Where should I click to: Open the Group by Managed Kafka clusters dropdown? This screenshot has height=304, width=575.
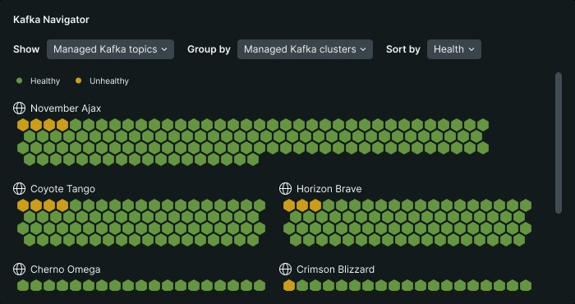[x=305, y=49]
